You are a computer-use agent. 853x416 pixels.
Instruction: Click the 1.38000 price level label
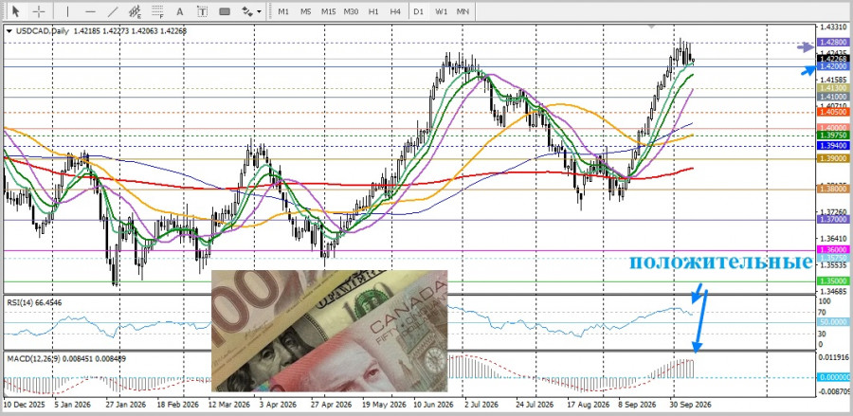[833, 189]
